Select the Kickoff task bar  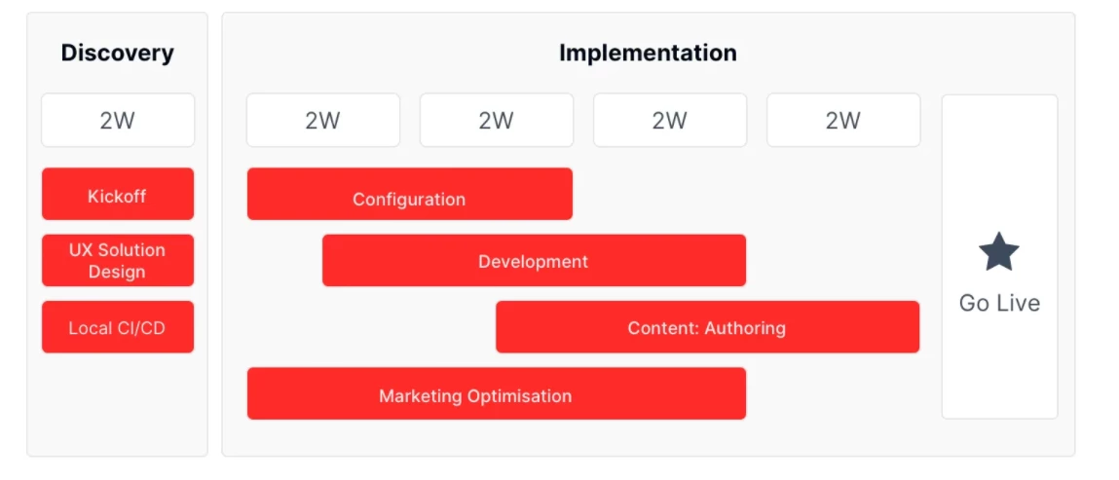coord(118,194)
